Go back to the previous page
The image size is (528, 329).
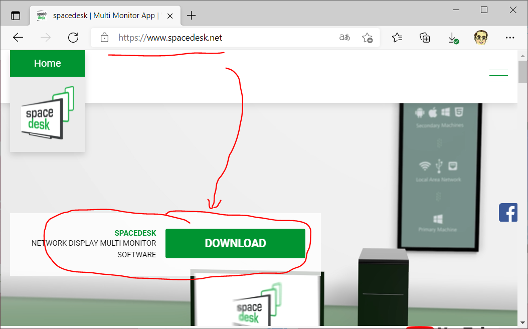coord(18,38)
